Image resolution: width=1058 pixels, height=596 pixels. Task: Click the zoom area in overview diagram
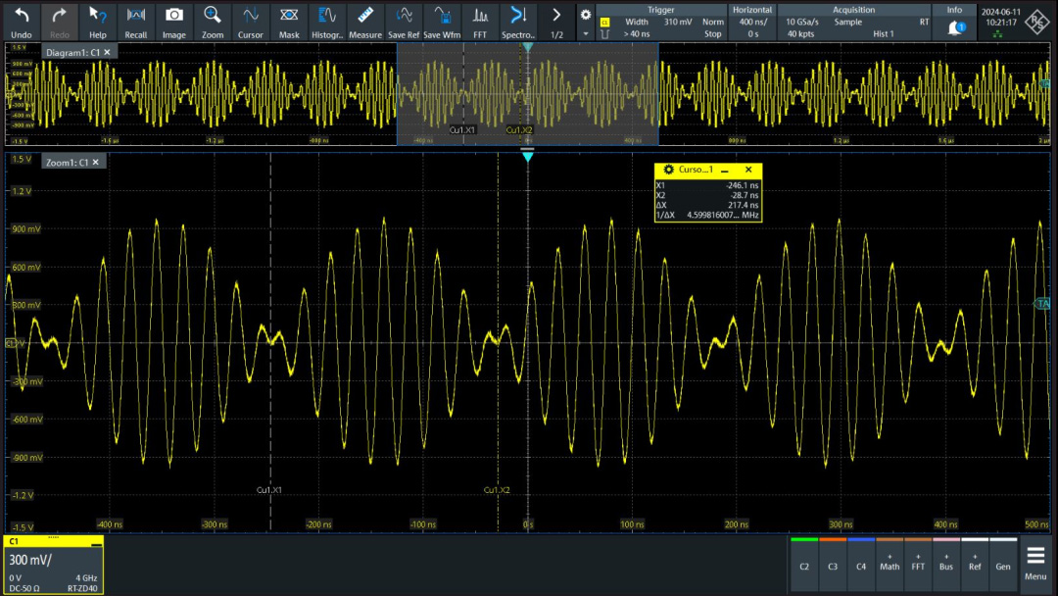528,94
